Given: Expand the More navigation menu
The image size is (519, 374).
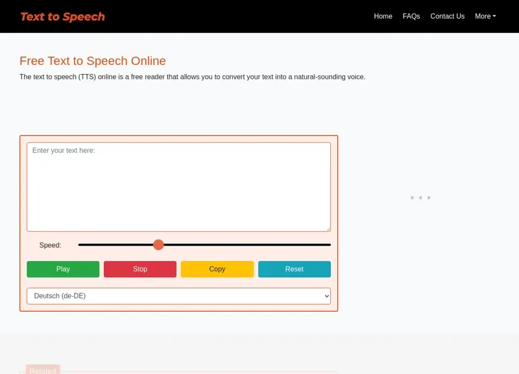Looking at the screenshot, I should pos(485,16).
